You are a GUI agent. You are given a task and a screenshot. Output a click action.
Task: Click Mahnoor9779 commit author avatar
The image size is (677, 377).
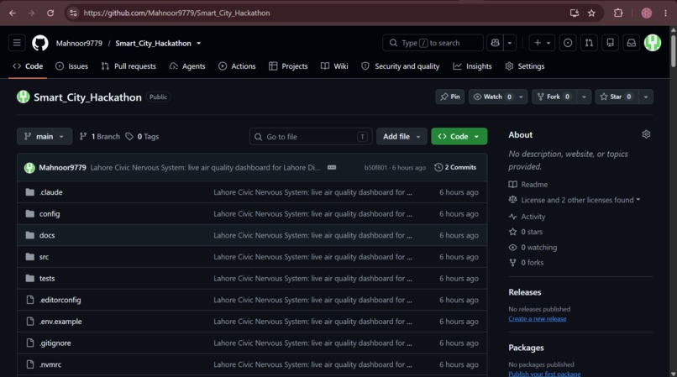(x=29, y=168)
